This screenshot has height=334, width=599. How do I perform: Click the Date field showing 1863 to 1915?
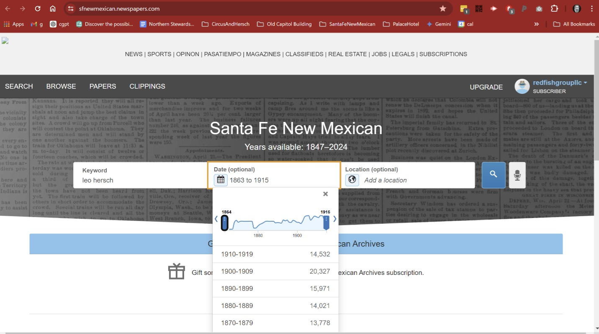(x=274, y=175)
